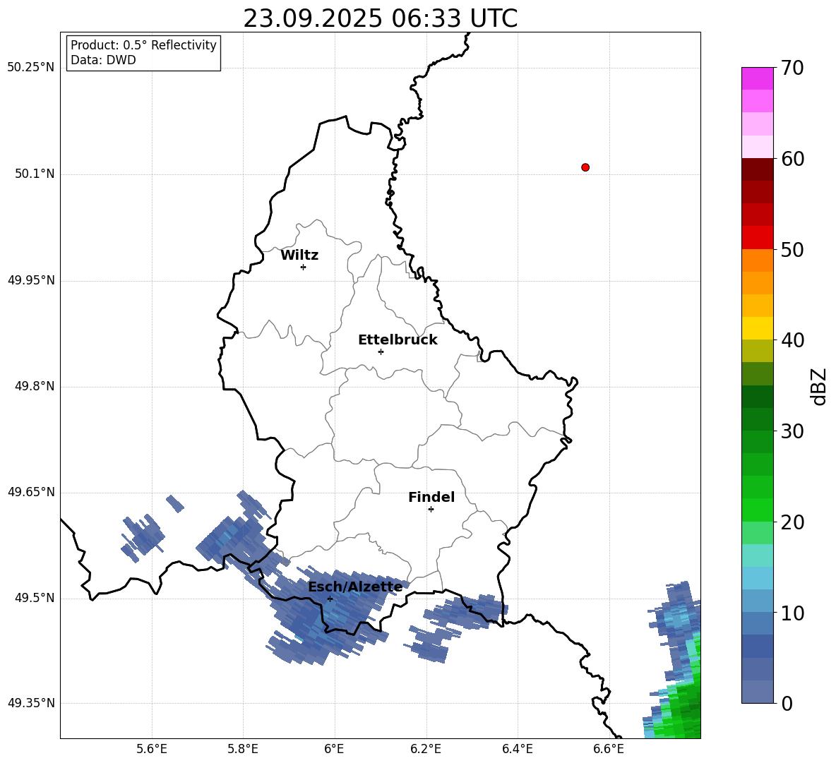Click the dark red colorbar segment below 60
Viewport: 836px width, 763px height.
[757, 169]
